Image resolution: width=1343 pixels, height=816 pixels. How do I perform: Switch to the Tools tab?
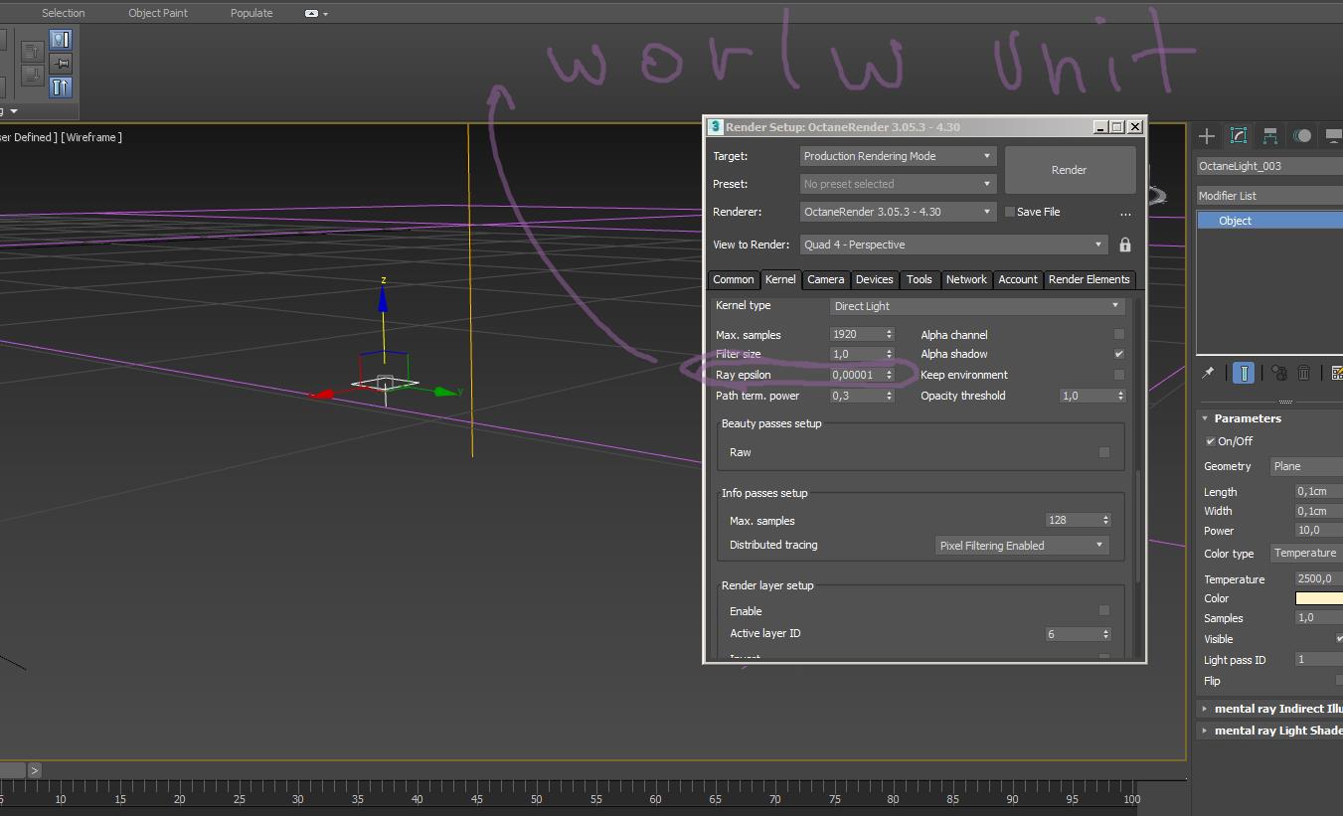[x=920, y=280]
